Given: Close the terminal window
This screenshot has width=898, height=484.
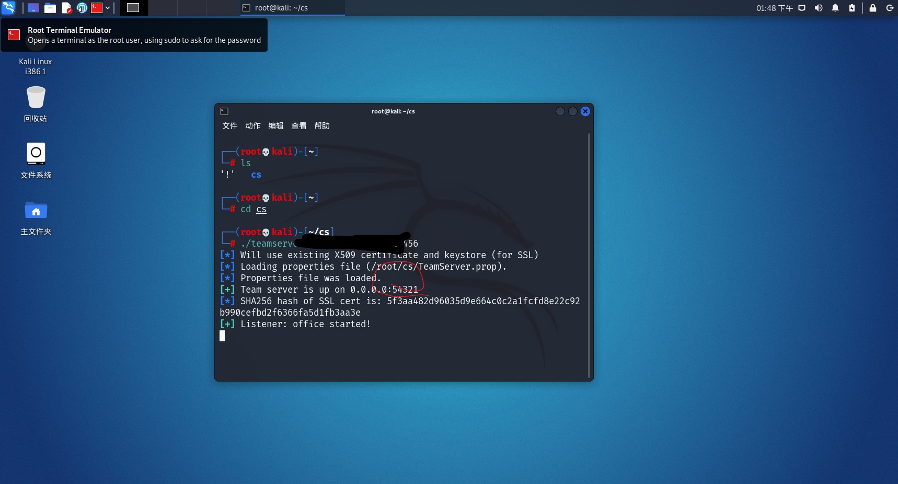Looking at the screenshot, I should pos(585,111).
